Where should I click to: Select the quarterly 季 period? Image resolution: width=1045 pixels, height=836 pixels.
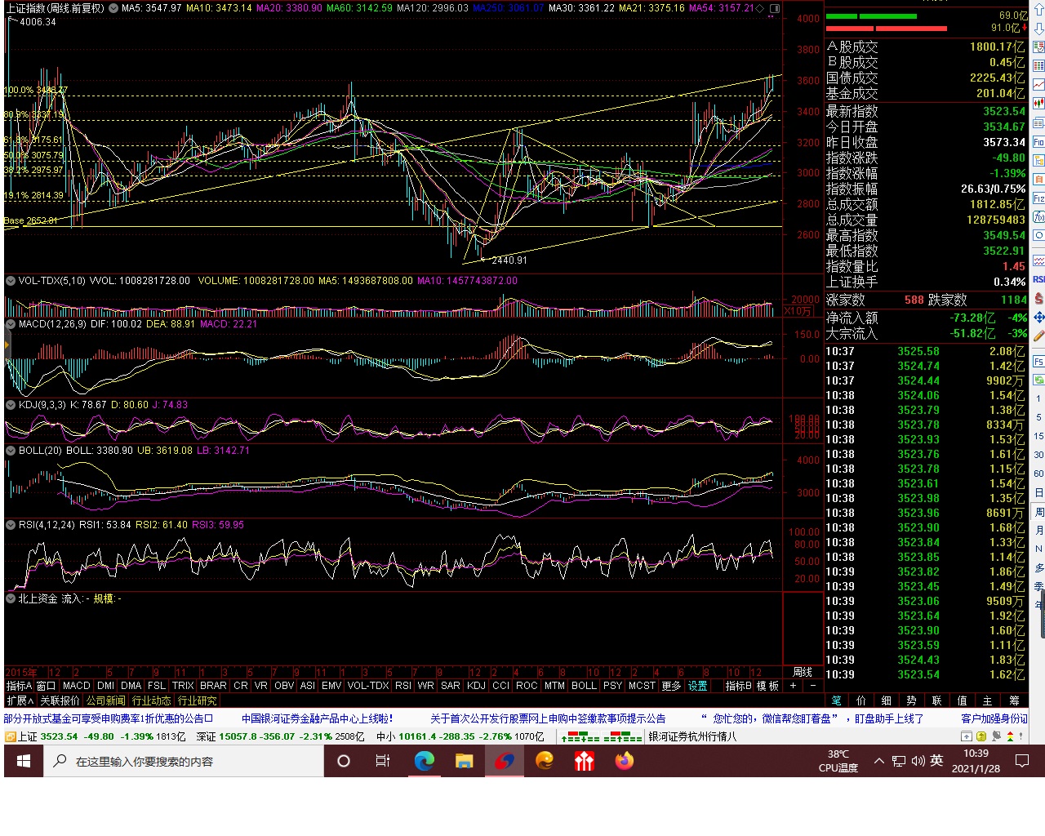pyautogui.click(x=1038, y=586)
